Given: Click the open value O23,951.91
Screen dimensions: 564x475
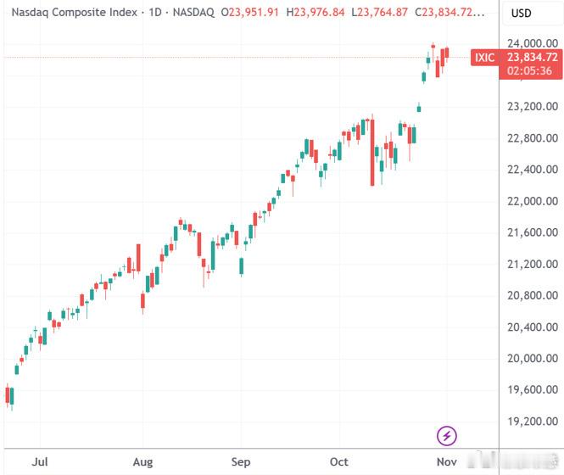Looking at the screenshot, I should pyautogui.click(x=250, y=13).
